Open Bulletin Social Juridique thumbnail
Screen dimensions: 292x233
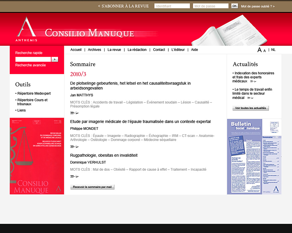click(254, 157)
